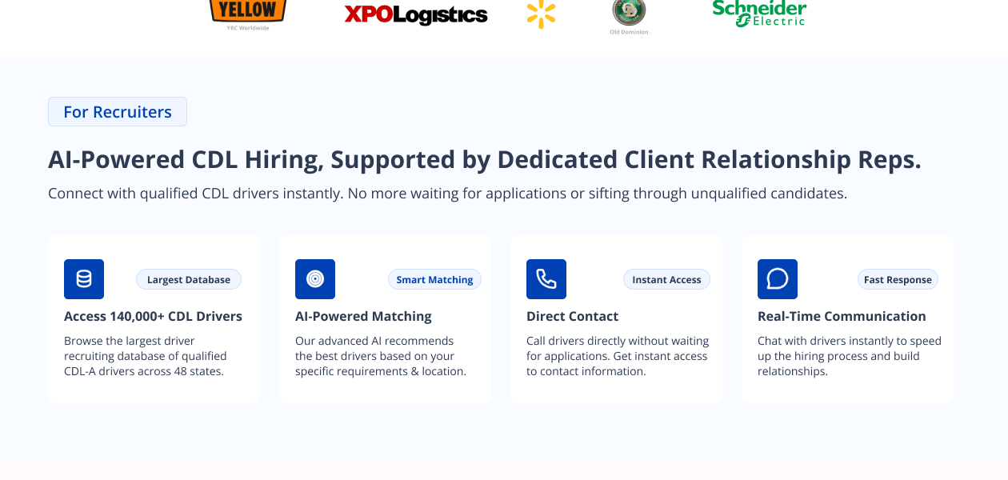Click the database icon in first card

84,279
